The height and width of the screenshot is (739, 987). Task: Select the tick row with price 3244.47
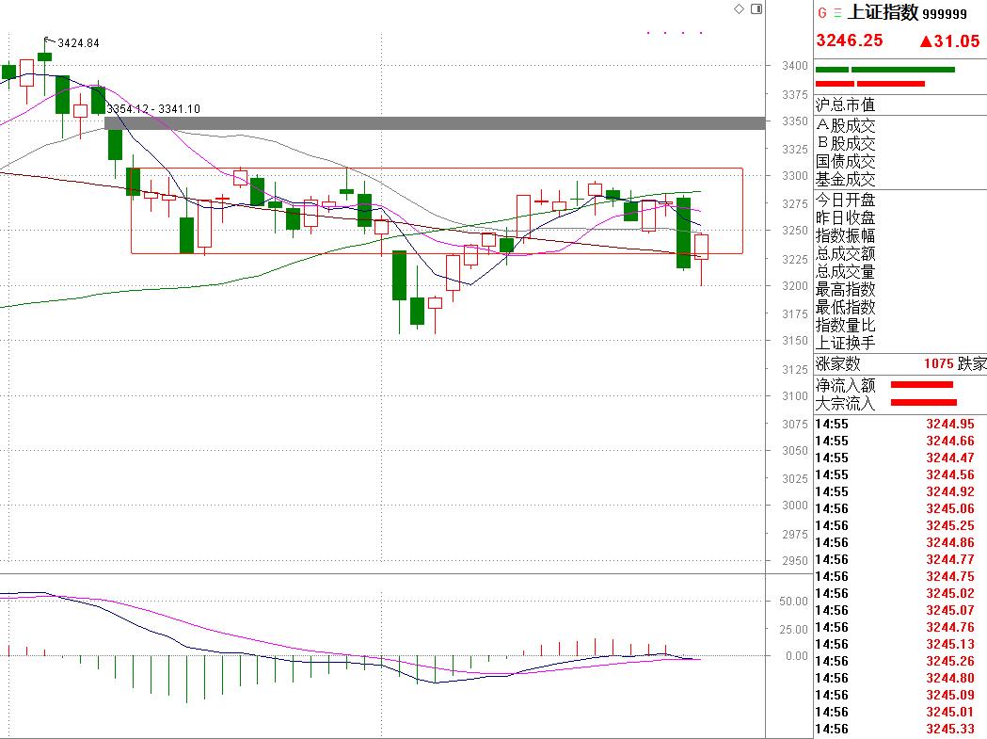pyautogui.click(x=900, y=458)
